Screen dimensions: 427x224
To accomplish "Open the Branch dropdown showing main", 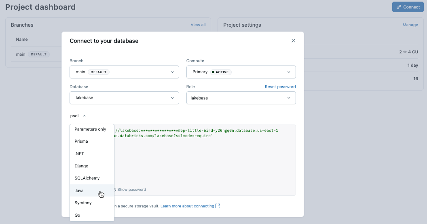I will 124,72.
